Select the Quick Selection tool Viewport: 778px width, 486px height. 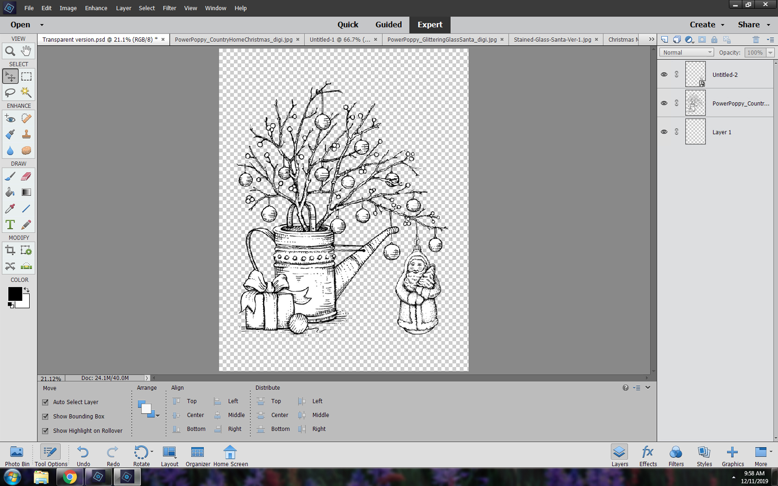pos(26,92)
